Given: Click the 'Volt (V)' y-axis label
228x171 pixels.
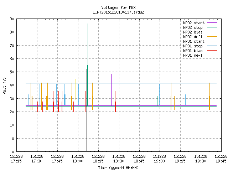Looking at the screenshot, I should point(5,85).
